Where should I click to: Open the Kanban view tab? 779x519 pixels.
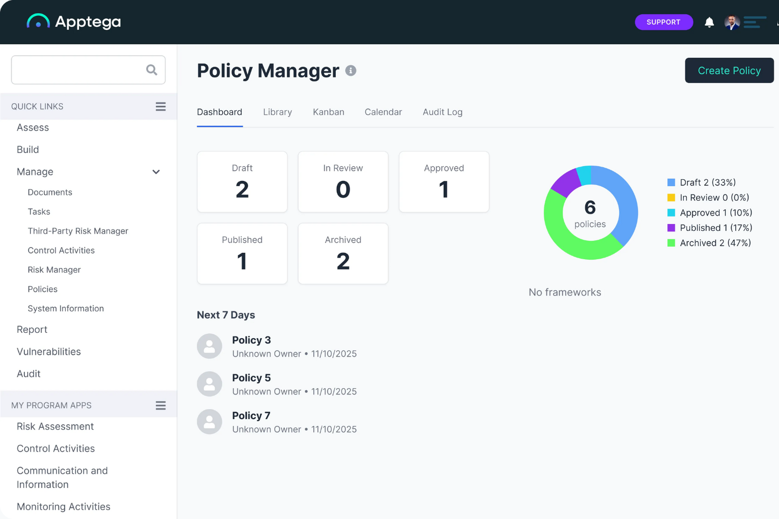tap(328, 112)
